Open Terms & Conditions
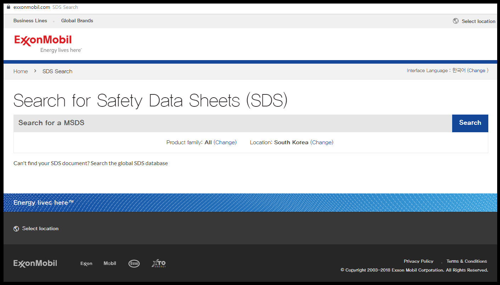Screen dimensions: 500x285 467,261
